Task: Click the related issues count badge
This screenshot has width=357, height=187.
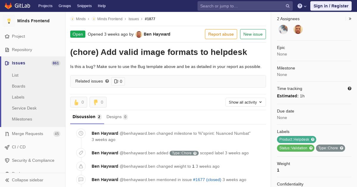Action: coord(118,81)
